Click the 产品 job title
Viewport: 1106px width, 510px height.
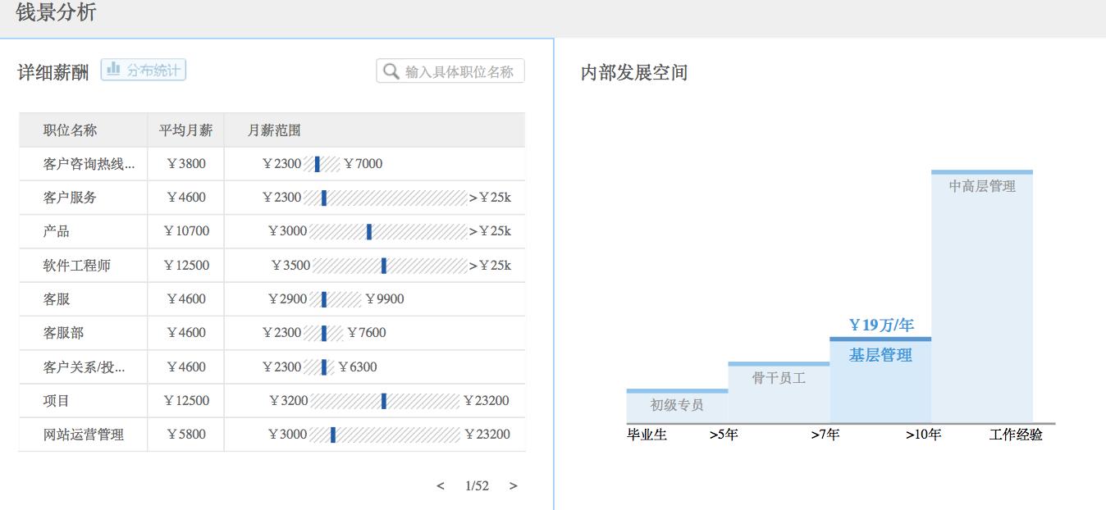tap(57, 231)
